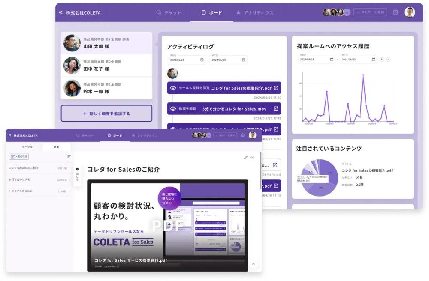Click the link icon beside the pencil in the memo

[x=252, y=158]
